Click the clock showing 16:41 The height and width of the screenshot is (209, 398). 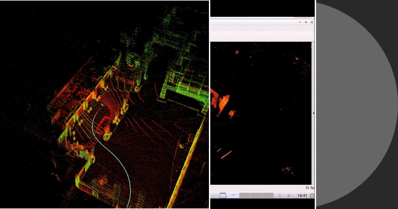pyautogui.click(x=302, y=196)
